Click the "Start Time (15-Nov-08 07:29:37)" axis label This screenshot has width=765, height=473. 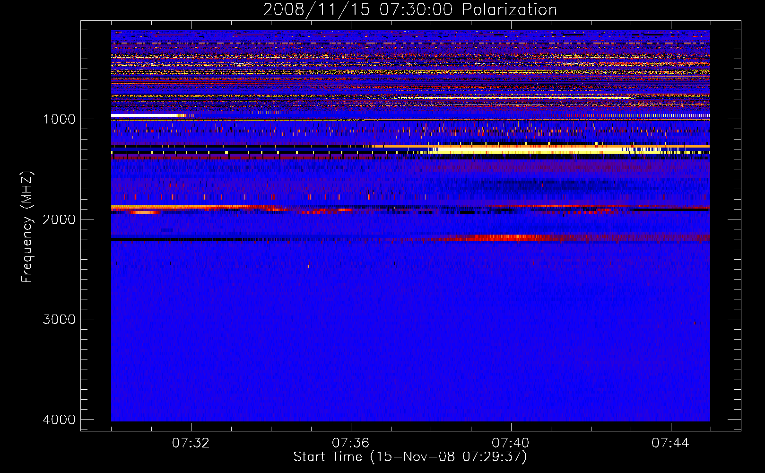point(410,457)
